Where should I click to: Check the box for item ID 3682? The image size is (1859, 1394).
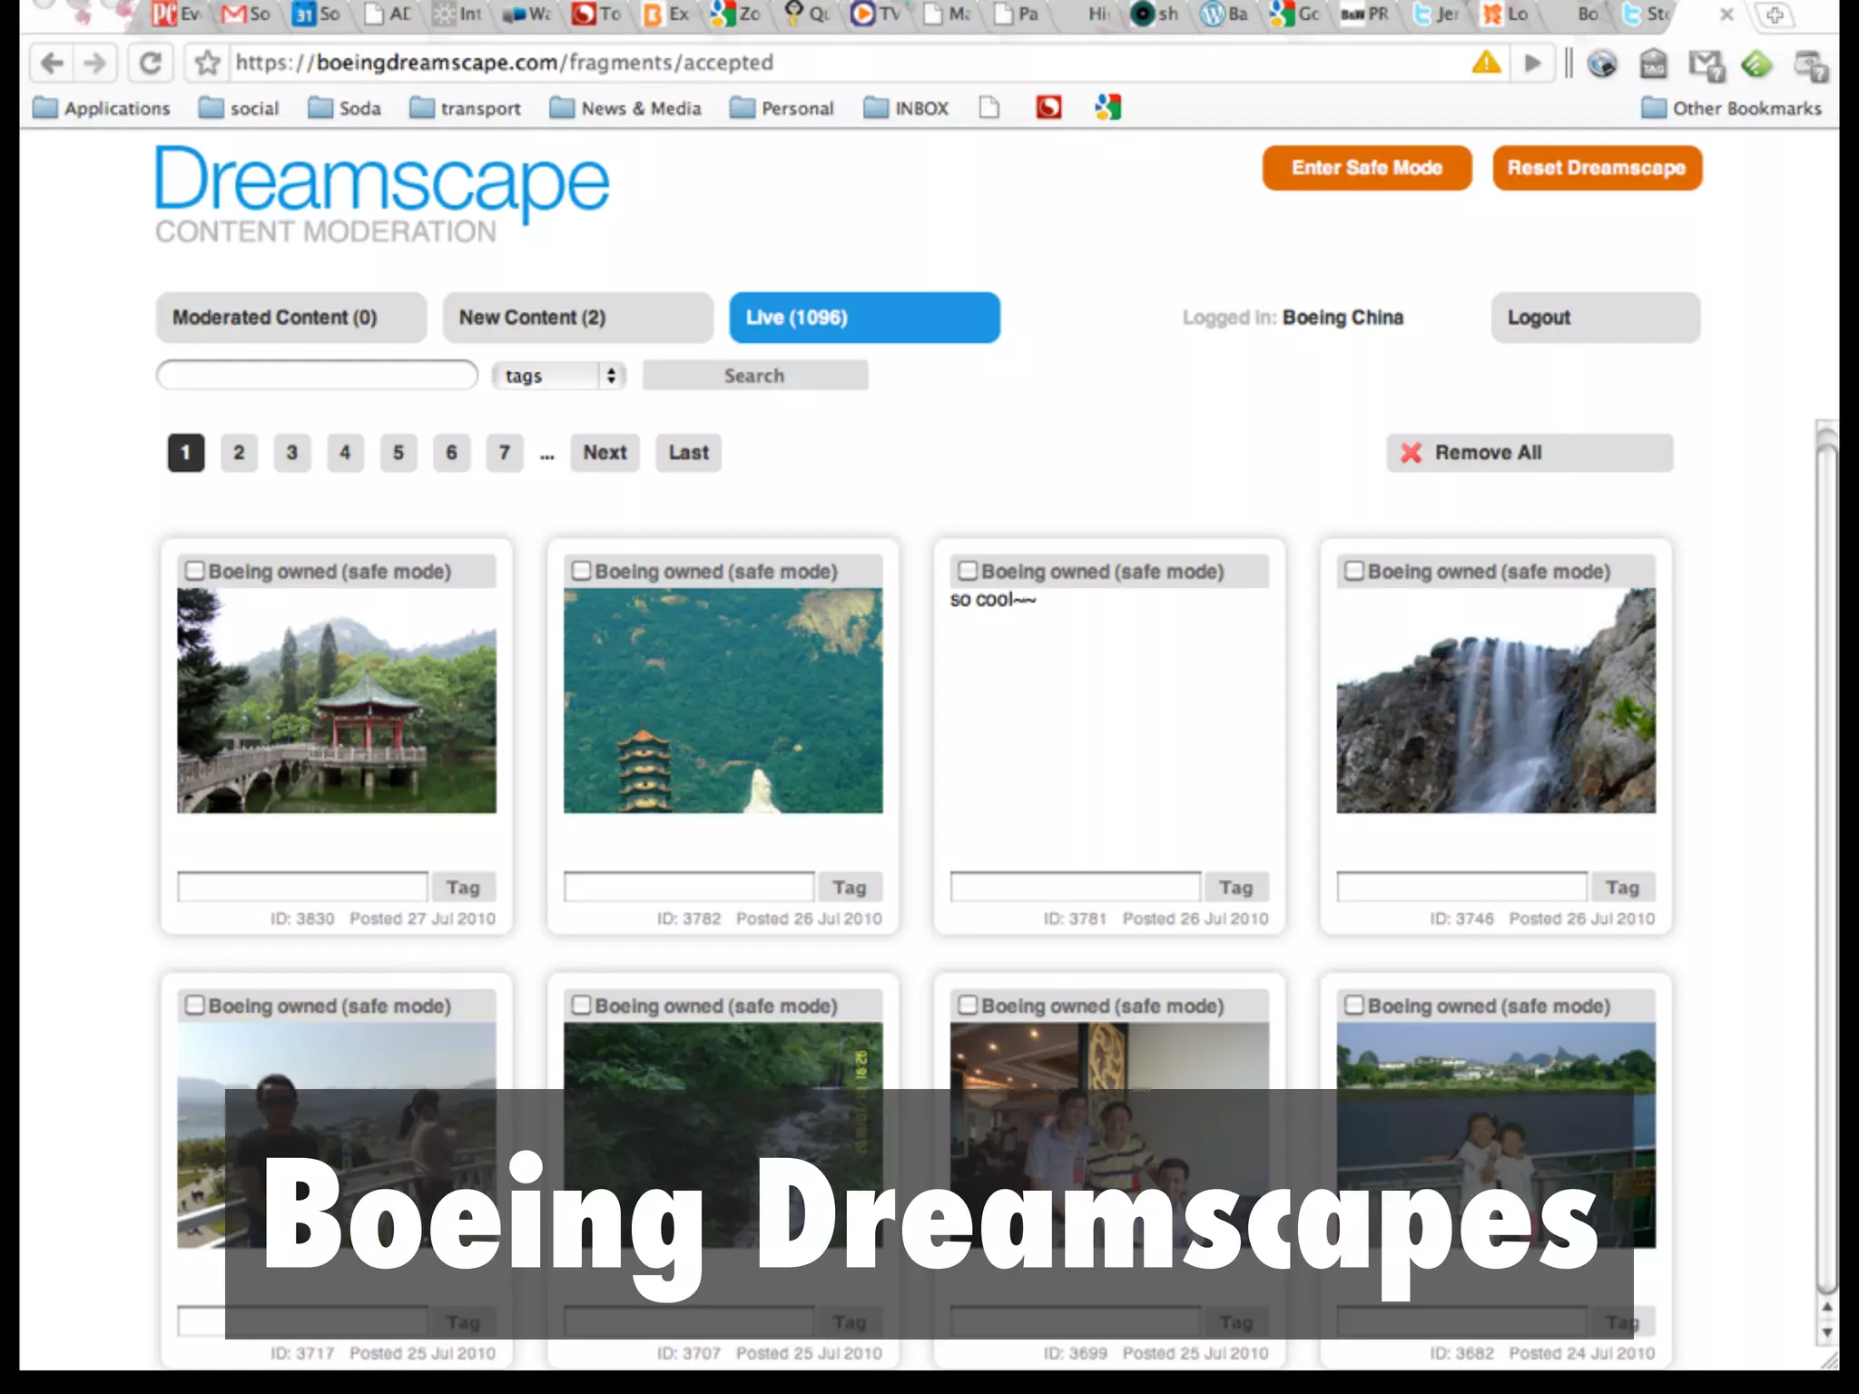click(1354, 1005)
